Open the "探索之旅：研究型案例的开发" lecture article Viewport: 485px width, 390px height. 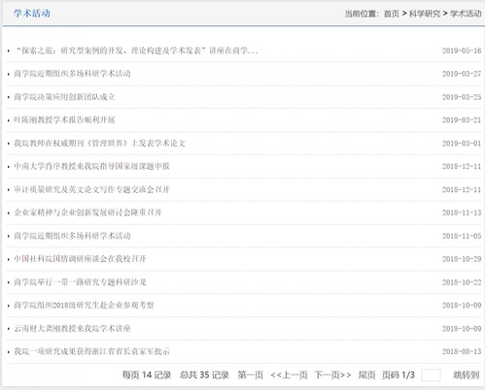click(x=136, y=50)
